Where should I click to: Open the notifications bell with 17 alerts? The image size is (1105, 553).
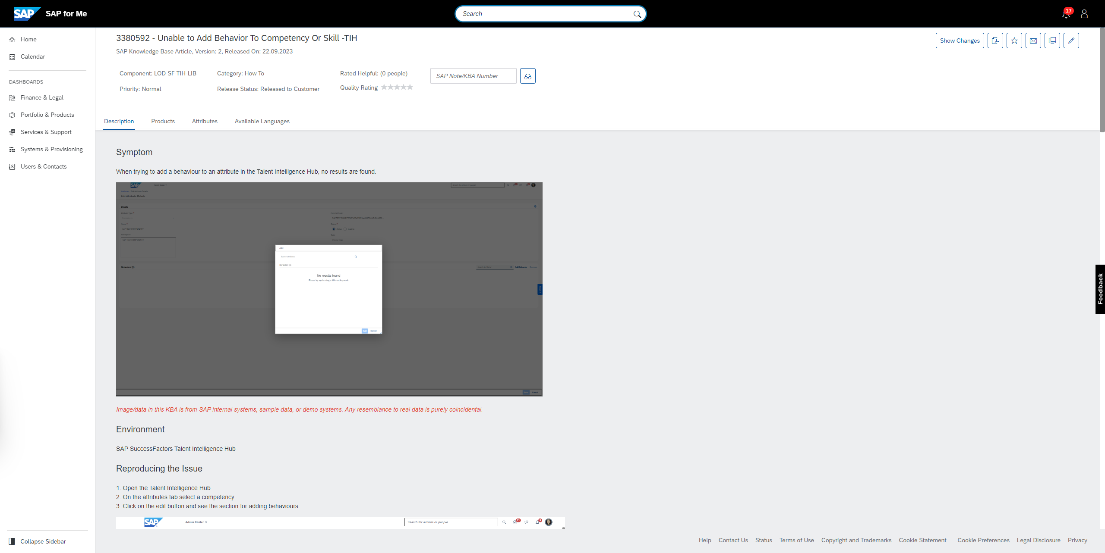tap(1067, 14)
